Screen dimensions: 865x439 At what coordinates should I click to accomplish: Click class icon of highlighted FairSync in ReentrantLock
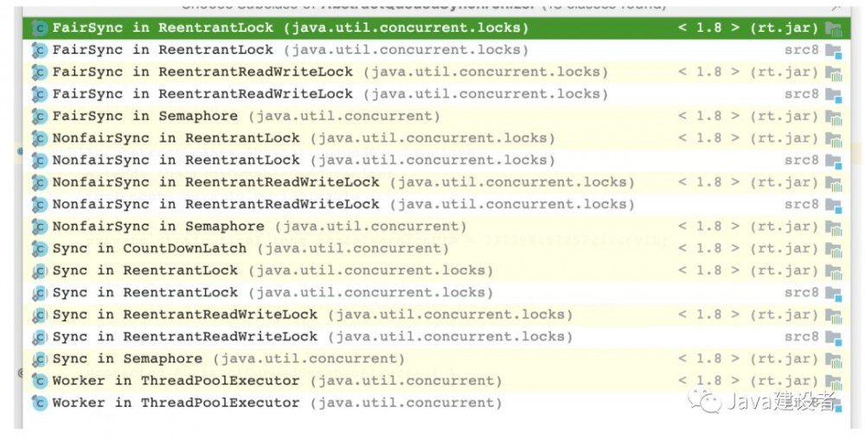(x=39, y=28)
